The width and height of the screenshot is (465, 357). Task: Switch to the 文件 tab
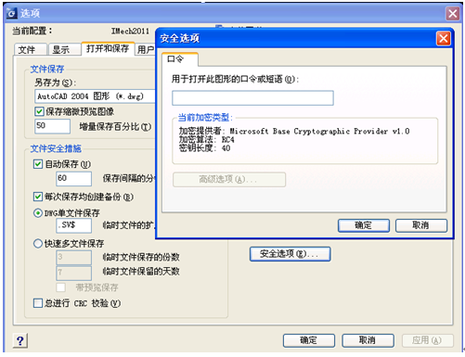click(31, 49)
